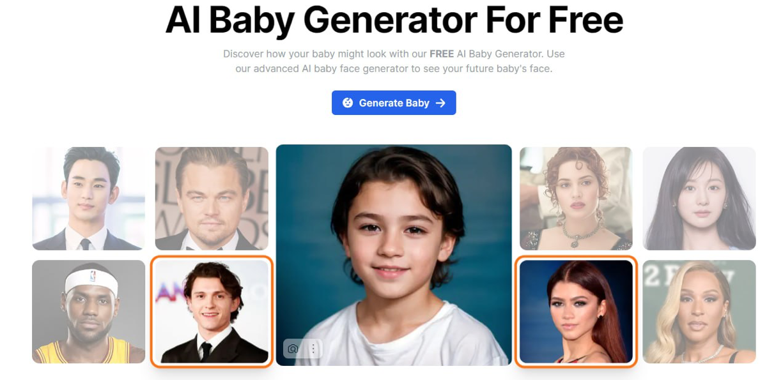Click the Generate Baby button

pos(394,103)
